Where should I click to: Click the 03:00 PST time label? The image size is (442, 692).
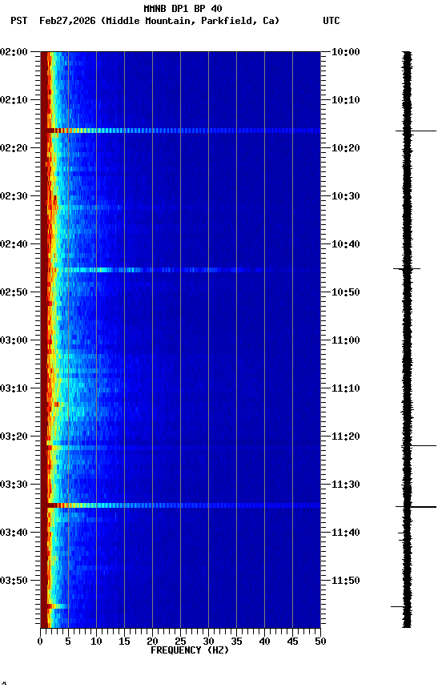[14, 340]
